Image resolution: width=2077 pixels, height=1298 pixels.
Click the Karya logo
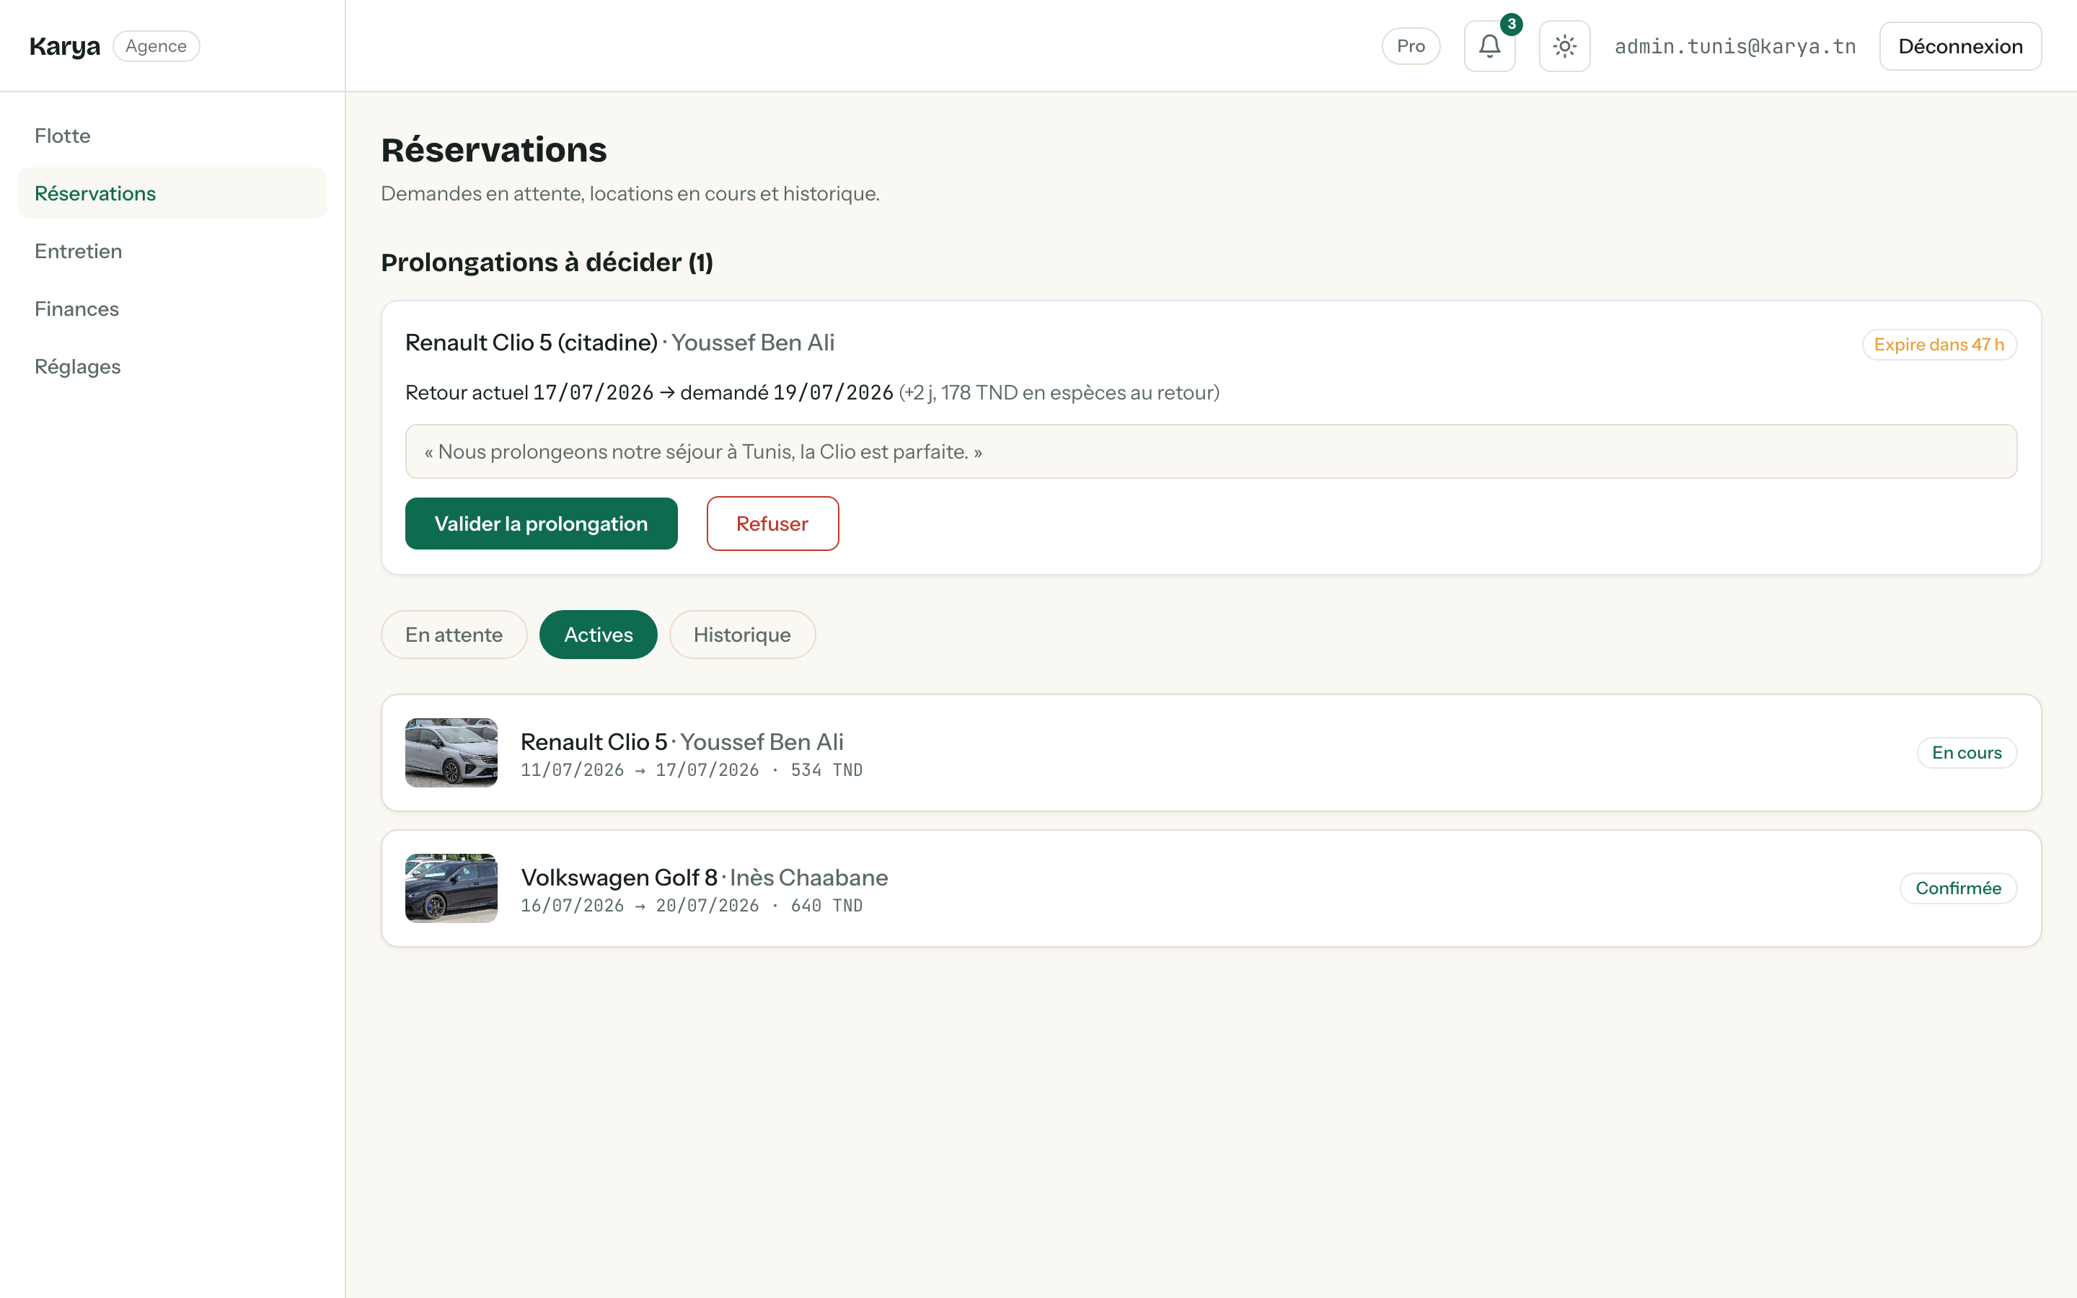click(64, 46)
